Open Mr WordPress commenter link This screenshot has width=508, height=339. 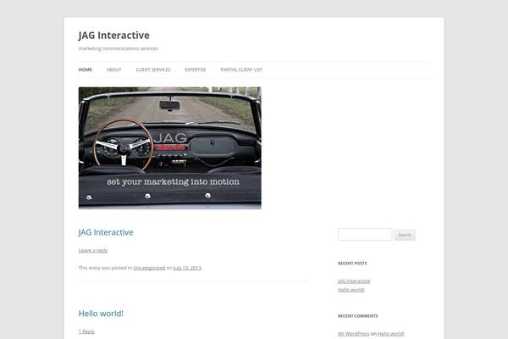coord(353,333)
